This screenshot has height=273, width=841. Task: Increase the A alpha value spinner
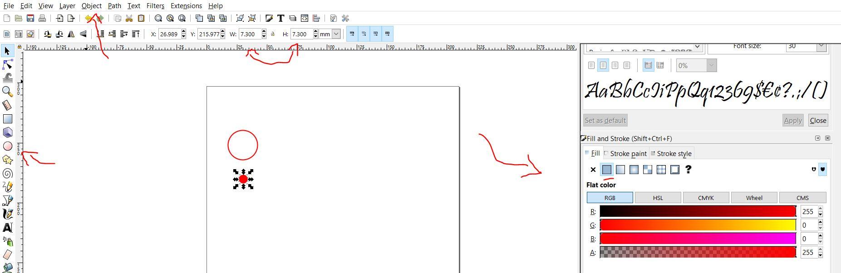[821, 250]
